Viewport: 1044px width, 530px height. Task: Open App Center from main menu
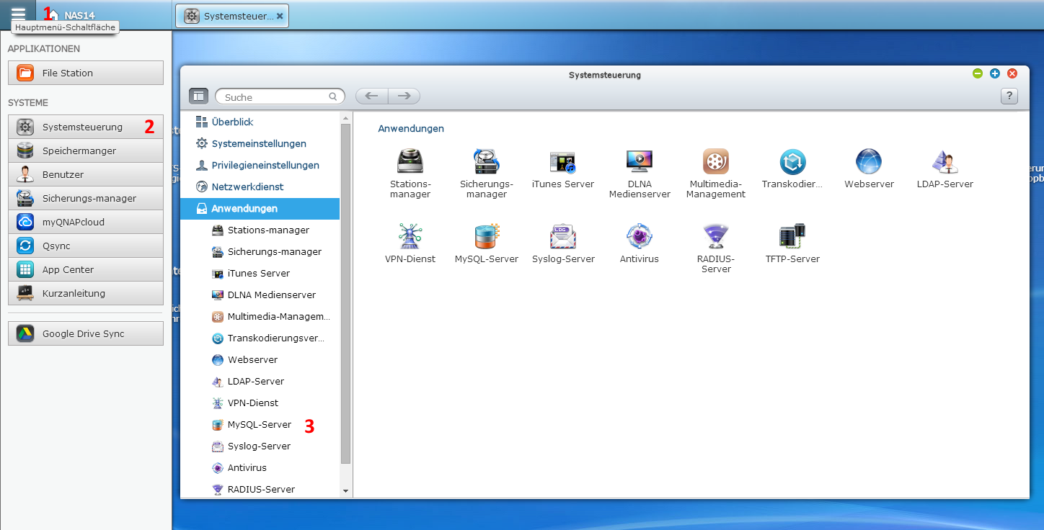86,269
